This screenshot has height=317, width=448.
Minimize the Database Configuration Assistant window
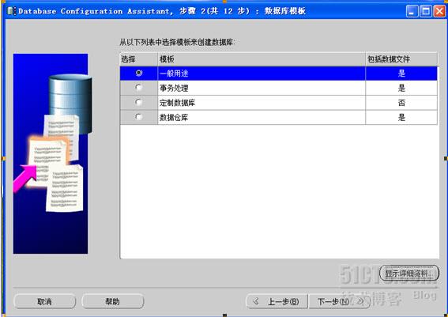point(412,11)
